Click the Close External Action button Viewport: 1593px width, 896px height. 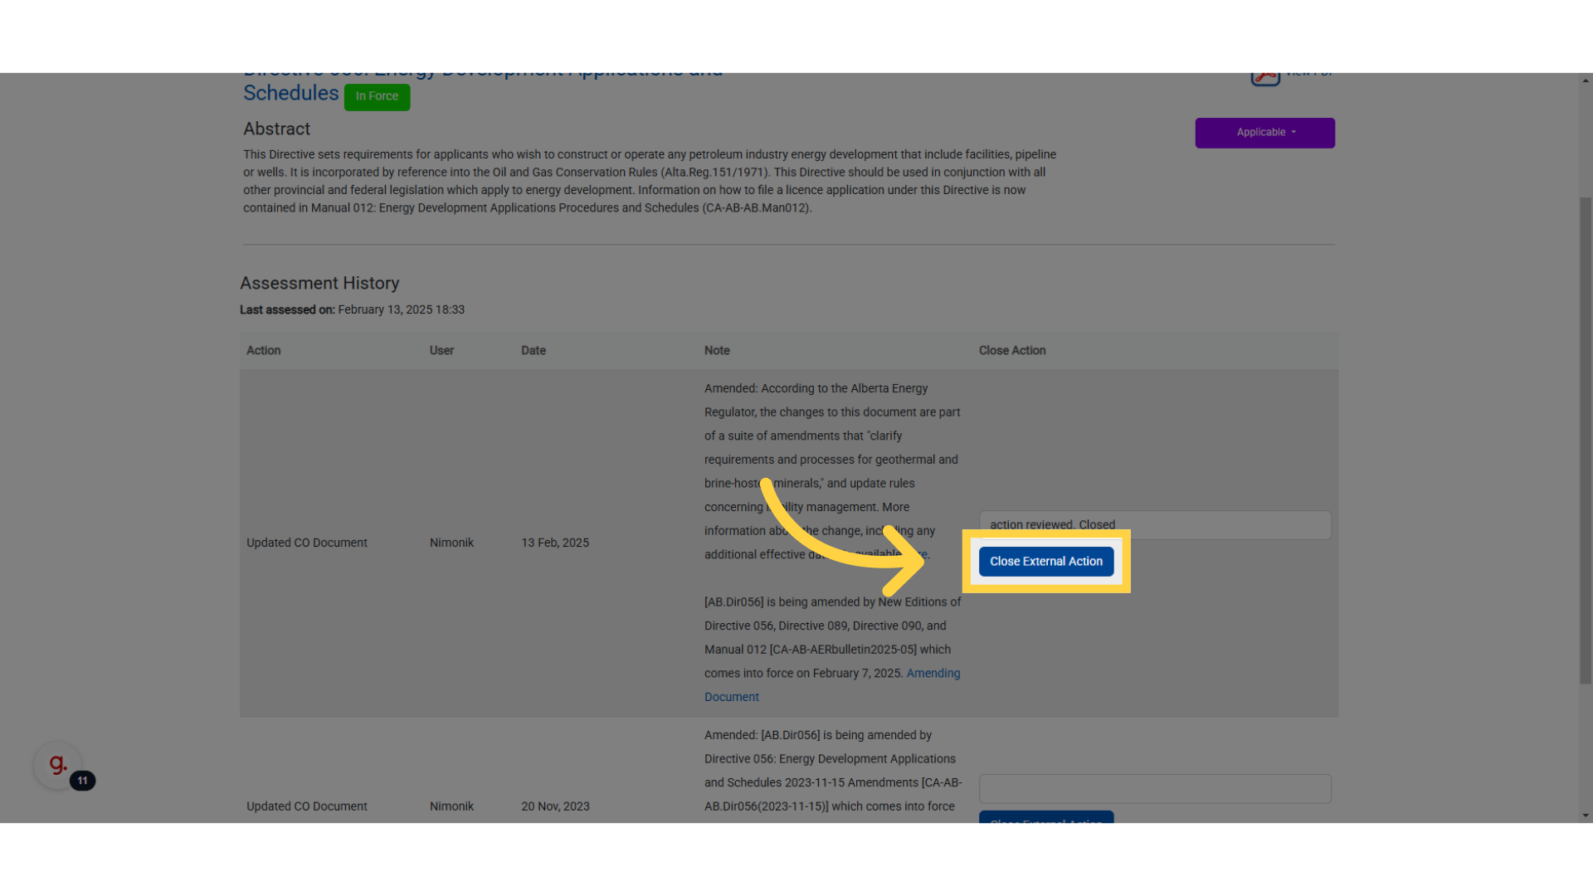(1045, 562)
